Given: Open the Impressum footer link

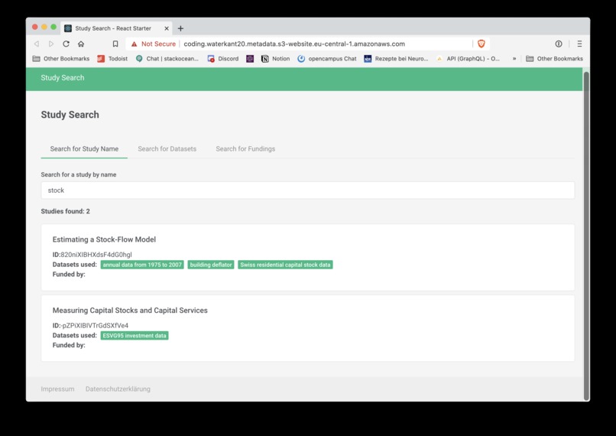Looking at the screenshot, I should click(57, 389).
